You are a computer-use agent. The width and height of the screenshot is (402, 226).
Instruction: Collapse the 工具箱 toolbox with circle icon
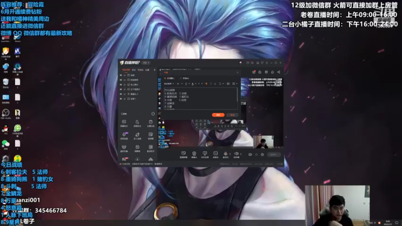153,114
